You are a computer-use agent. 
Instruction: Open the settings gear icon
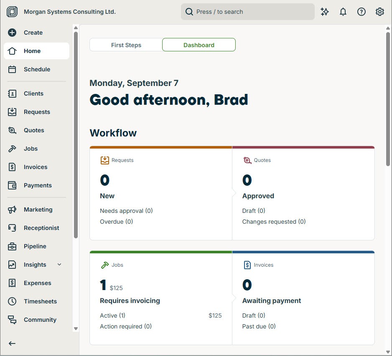379,12
